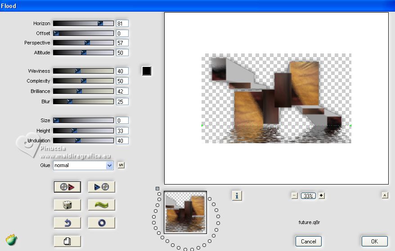Confirm with the OK button

coord(375,242)
